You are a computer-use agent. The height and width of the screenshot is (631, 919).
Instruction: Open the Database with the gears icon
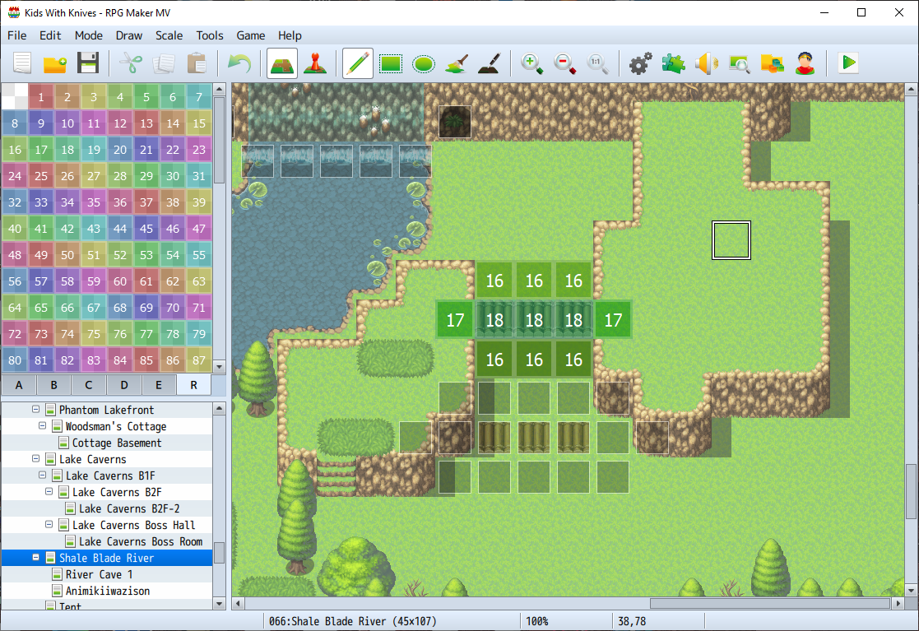point(641,63)
